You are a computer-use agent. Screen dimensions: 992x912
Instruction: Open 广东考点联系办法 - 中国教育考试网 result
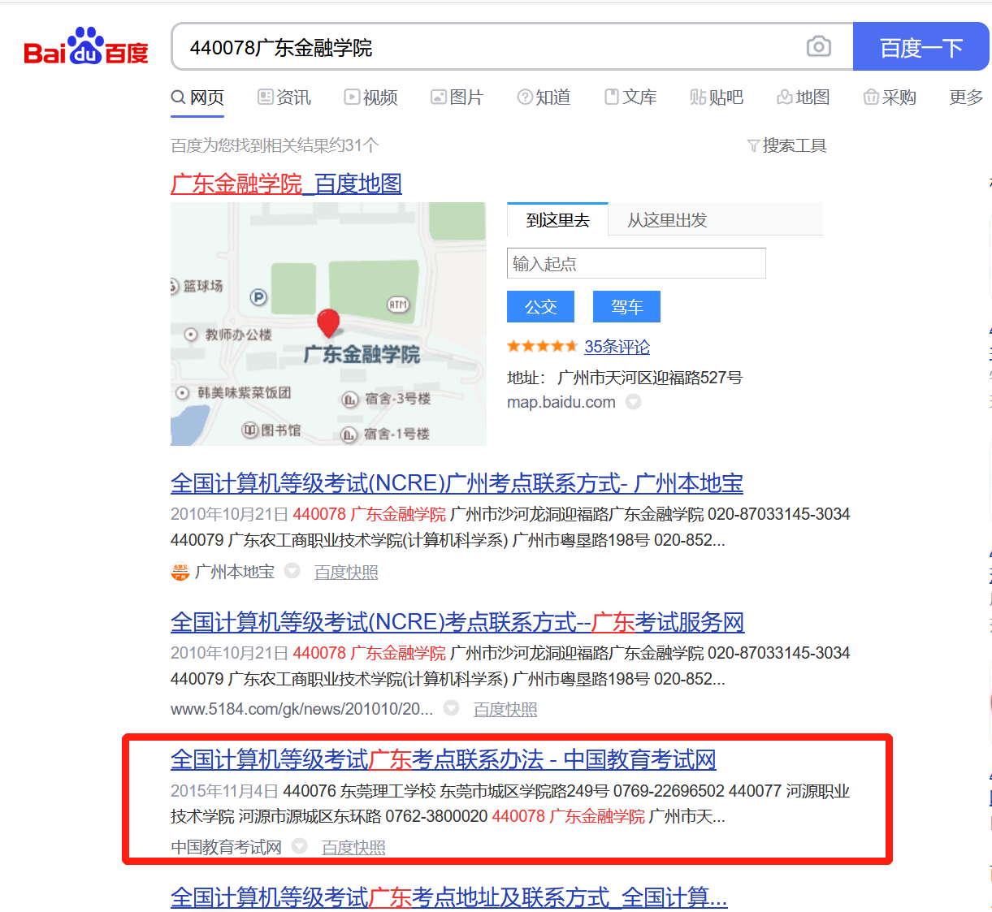coord(444,760)
